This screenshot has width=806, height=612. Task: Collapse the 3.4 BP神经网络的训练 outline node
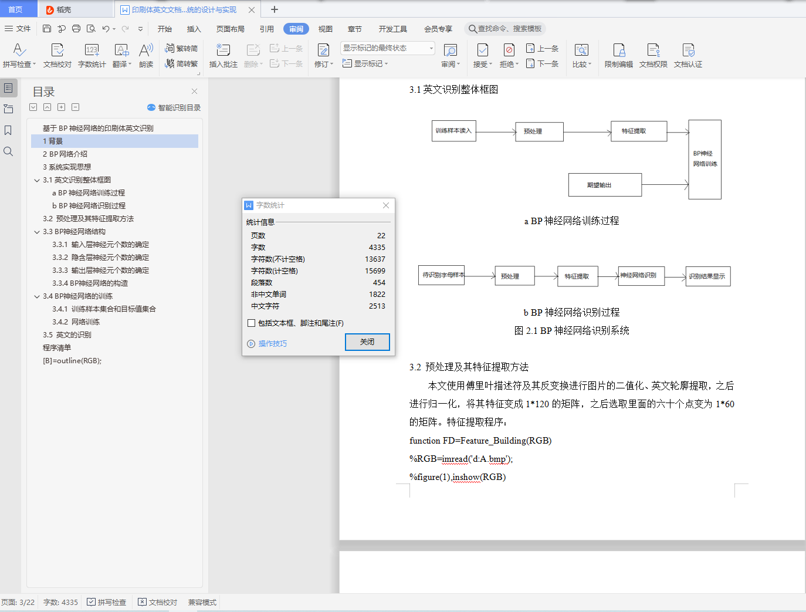click(x=37, y=296)
